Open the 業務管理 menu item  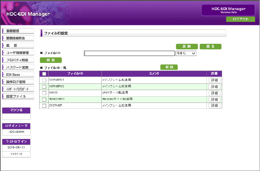pyautogui.click(x=18, y=31)
